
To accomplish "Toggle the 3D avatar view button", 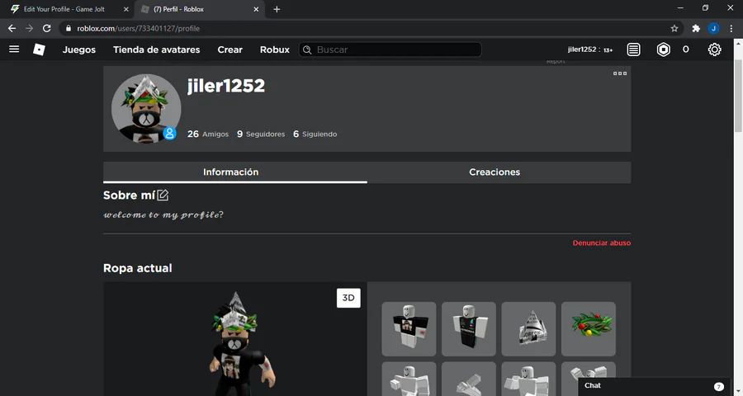I will [348, 298].
